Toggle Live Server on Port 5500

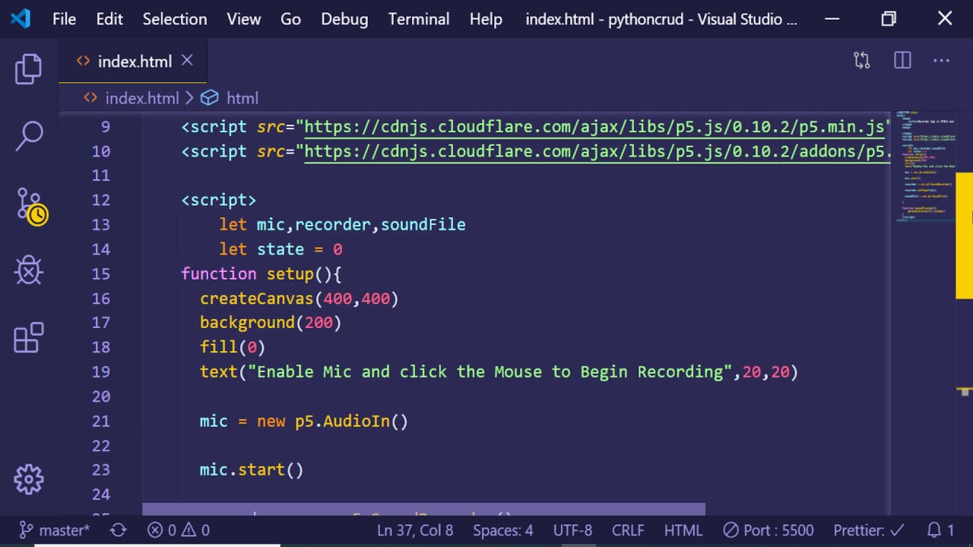tap(768, 530)
